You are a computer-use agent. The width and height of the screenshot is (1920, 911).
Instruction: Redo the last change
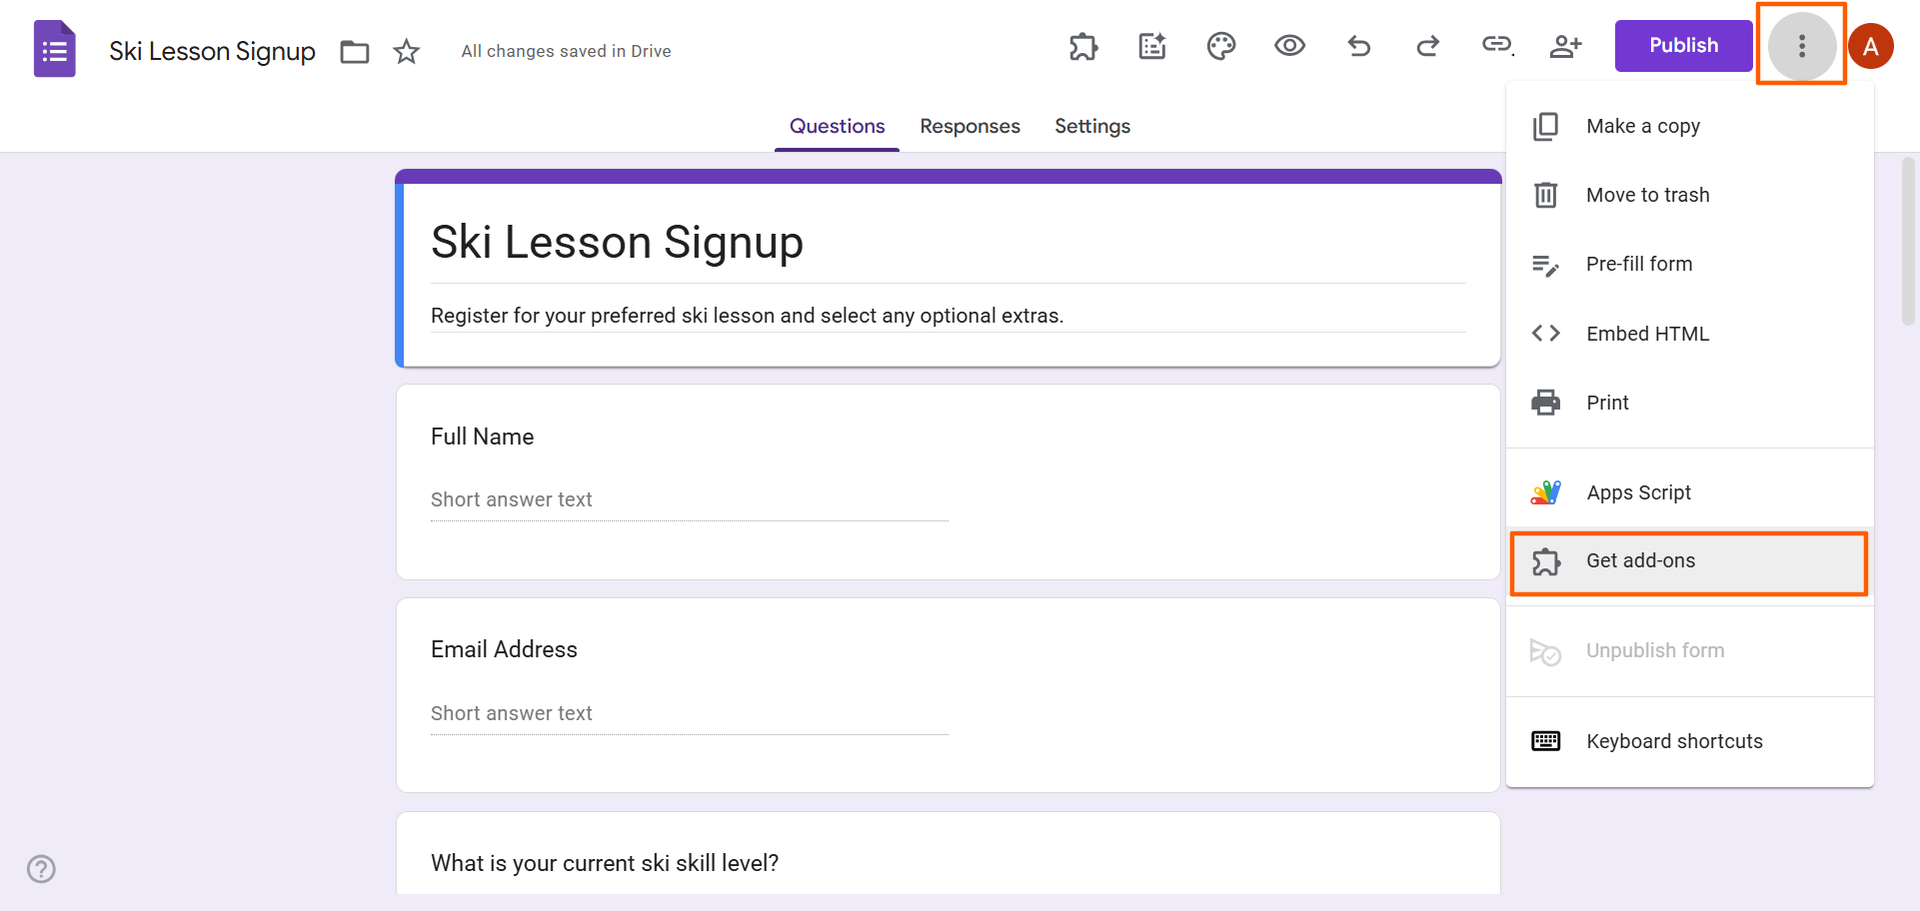(1427, 46)
